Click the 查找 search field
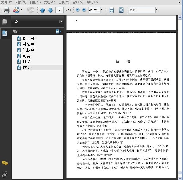This screenshot has height=180, width=183. [142, 10]
